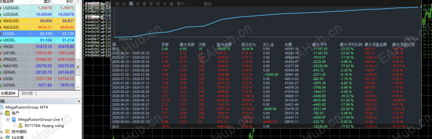Click the user icon for 8571764 account
Screen dimensions: 432x139
coord(21,126)
